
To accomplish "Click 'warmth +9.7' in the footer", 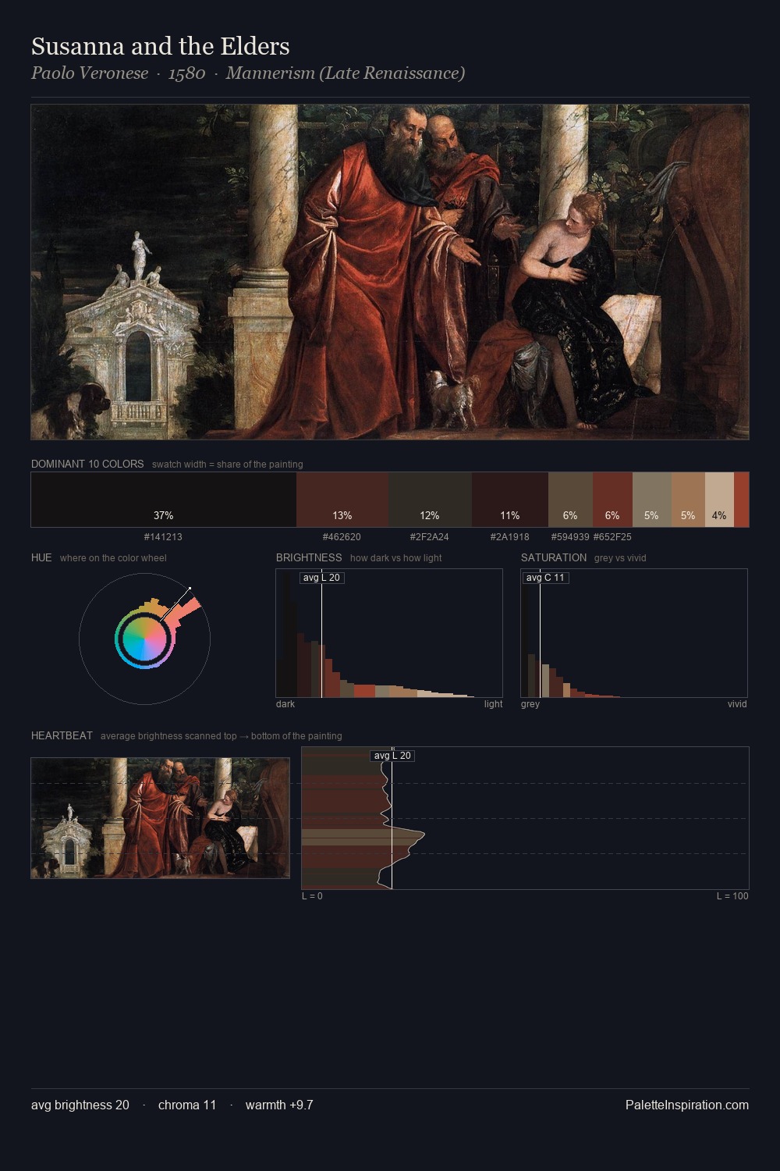I will point(279,1105).
